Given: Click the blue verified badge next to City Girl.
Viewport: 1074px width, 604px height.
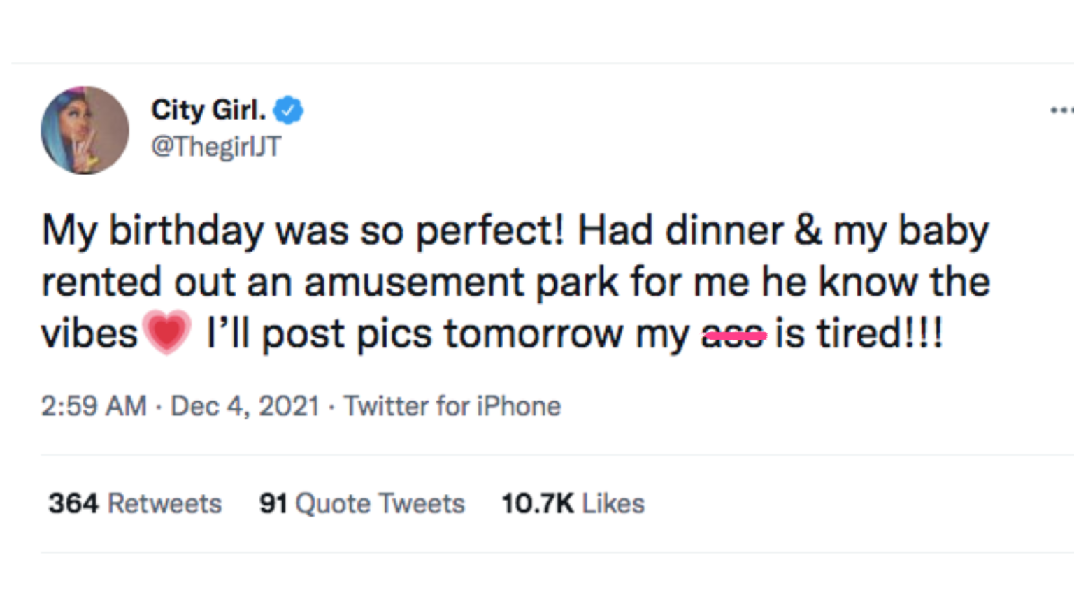Looking at the screenshot, I should pos(287,109).
